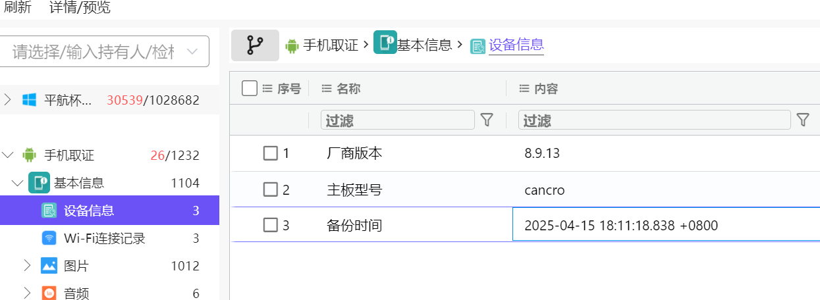Collapse the 手机取证 tree node
820x300 pixels.
[x=8, y=155]
